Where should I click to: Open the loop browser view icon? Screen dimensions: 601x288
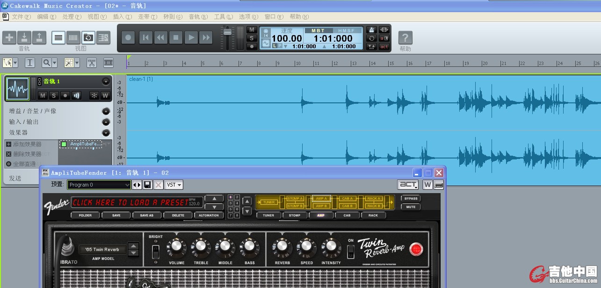click(x=88, y=37)
